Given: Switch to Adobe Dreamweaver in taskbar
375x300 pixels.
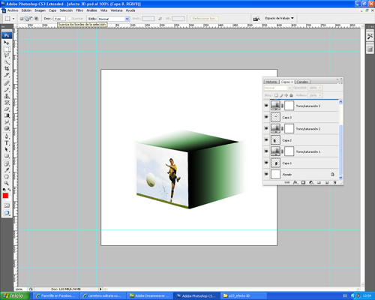Looking at the screenshot, I should [150, 295].
